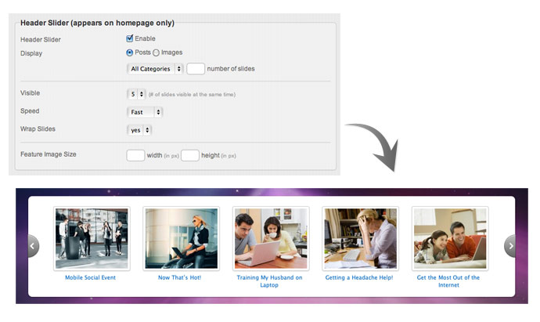Click the Get the Most Out thumbnail
Screen dimensions: 540x322
(x=450, y=239)
